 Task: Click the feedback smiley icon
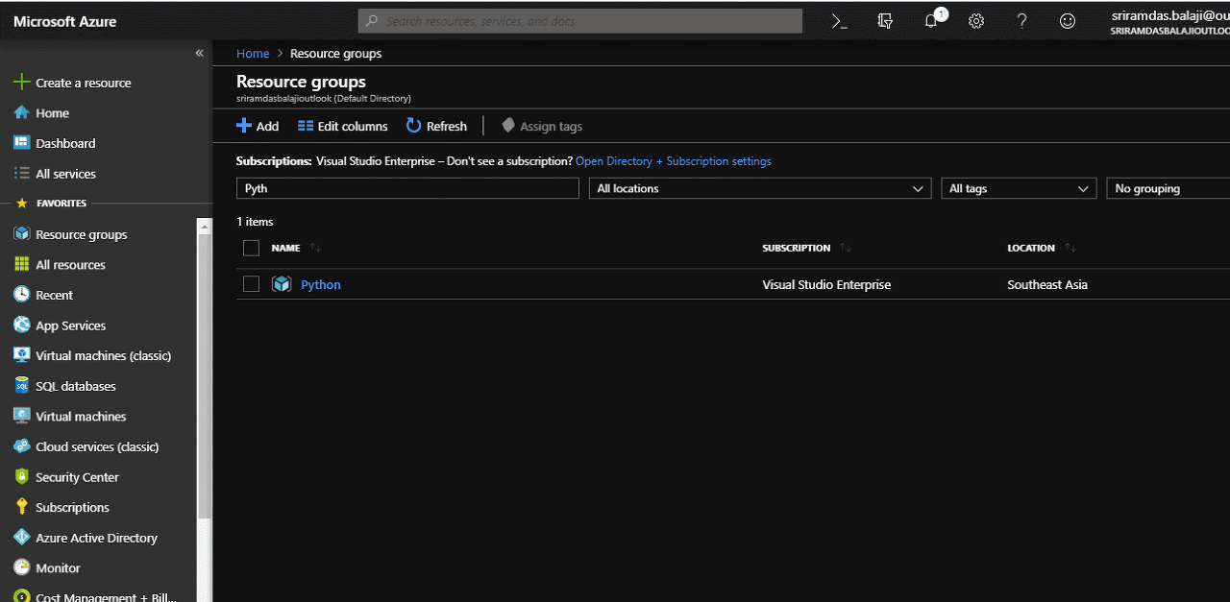pos(1067,21)
